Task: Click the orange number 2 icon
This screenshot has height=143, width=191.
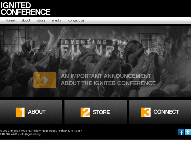Action: (85, 112)
